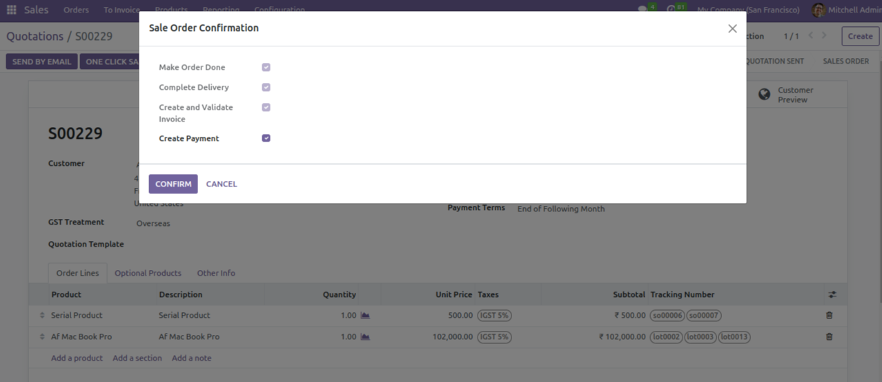The width and height of the screenshot is (882, 382).
Task: Switch to the Optional Products tab
Action: pyautogui.click(x=148, y=274)
